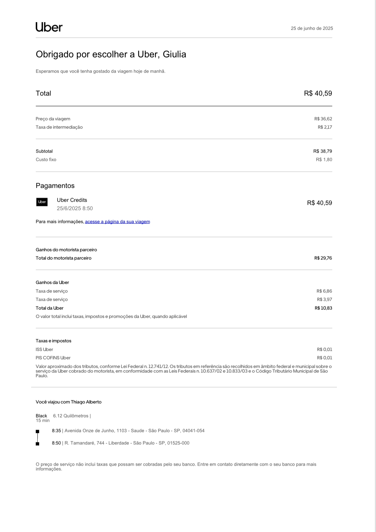Open the 'acesse a página da sua viagem' link
Image resolution: width=376 pixels, height=532 pixels.
(x=117, y=222)
